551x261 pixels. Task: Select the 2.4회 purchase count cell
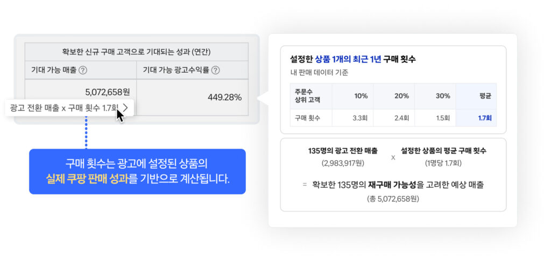click(393, 118)
